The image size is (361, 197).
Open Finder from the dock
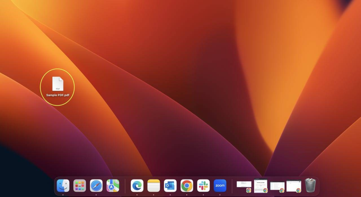pos(63,185)
